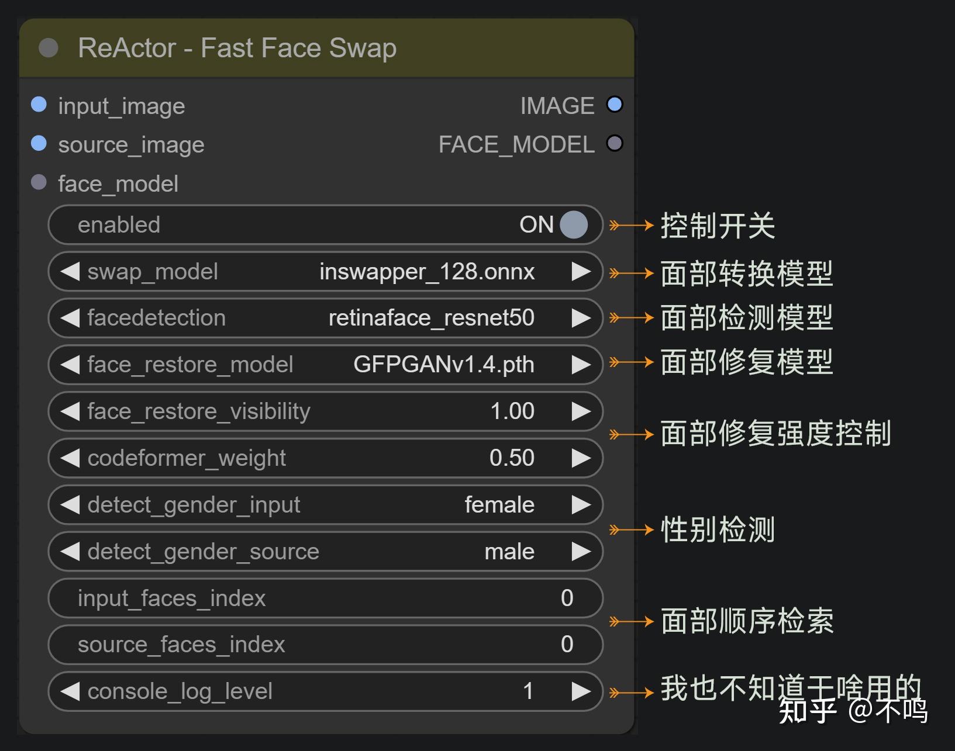955x751 pixels.
Task: Click left arrow of detect_gender_source
Action: (x=70, y=551)
